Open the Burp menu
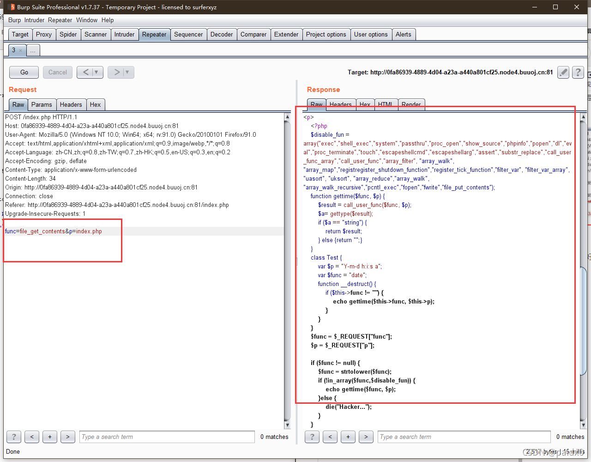Viewport: 591px width, 462px height. tap(15, 20)
